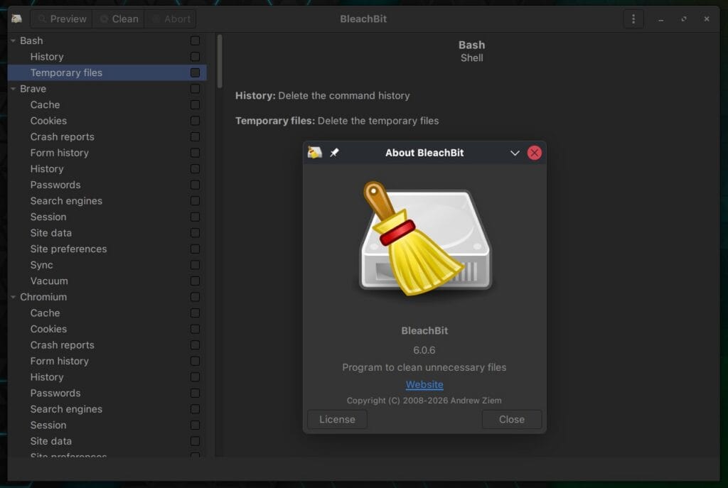Click the Abort toolbar button
This screenshot has height=488, width=728.
pyautogui.click(x=171, y=19)
